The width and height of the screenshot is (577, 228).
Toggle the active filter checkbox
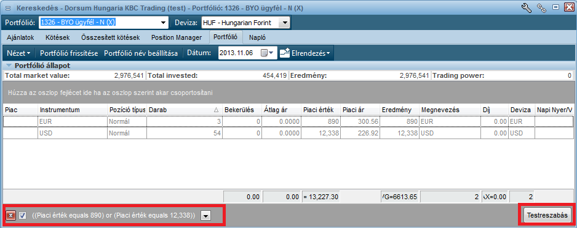[x=22, y=216]
